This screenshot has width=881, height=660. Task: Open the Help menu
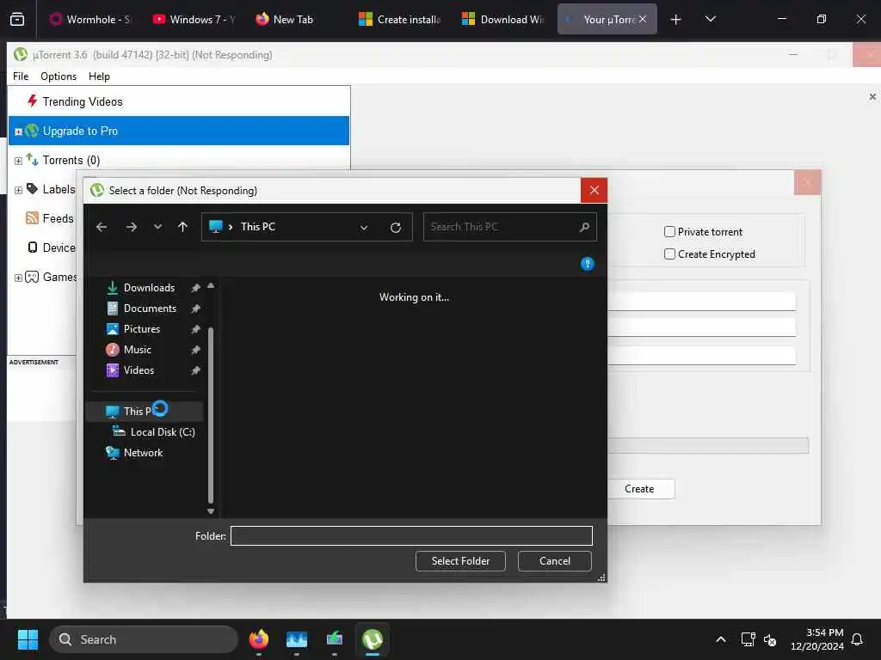pyautogui.click(x=99, y=76)
